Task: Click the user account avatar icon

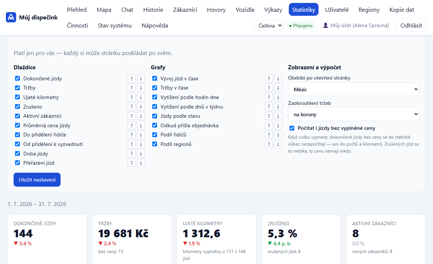Action: (x=325, y=25)
